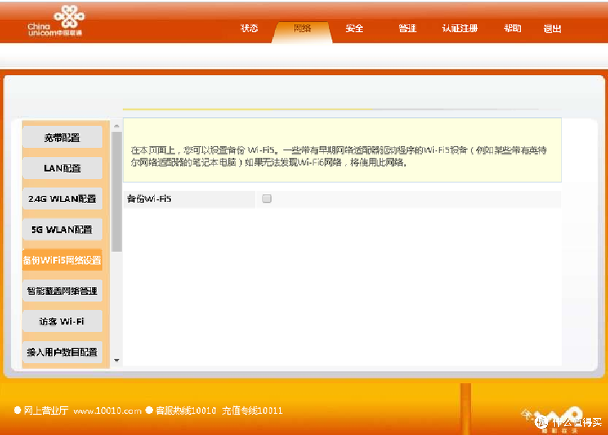Open 5G WLAN配置 settings
The image size is (608, 435).
coord(62,229)
